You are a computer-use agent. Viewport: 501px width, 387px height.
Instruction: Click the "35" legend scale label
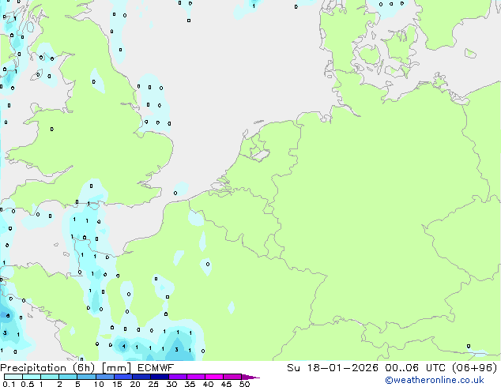pos(190,384)
